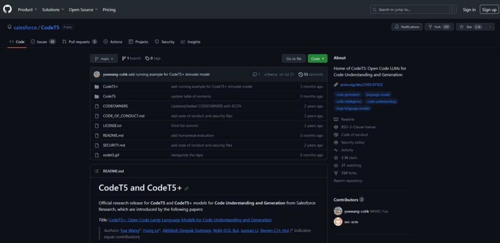Click the tags icon showing 0 tags
500x243 pixels.
point(147,58)
